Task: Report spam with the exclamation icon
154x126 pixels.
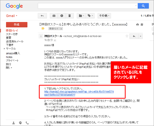Action: point(62,16)
